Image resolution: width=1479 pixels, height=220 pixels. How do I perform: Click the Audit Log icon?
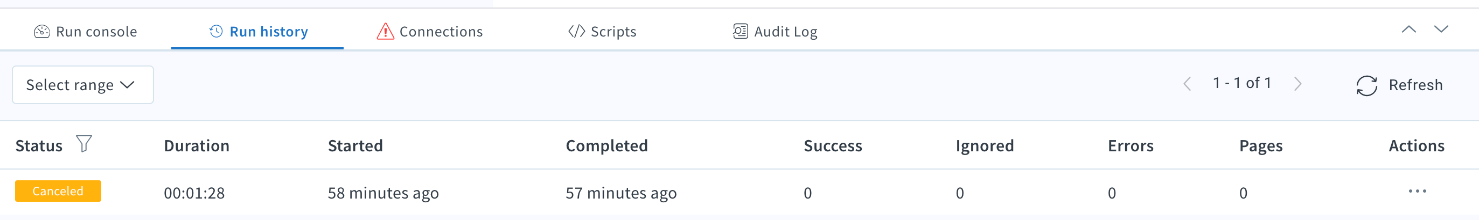(x=741, y=32)
